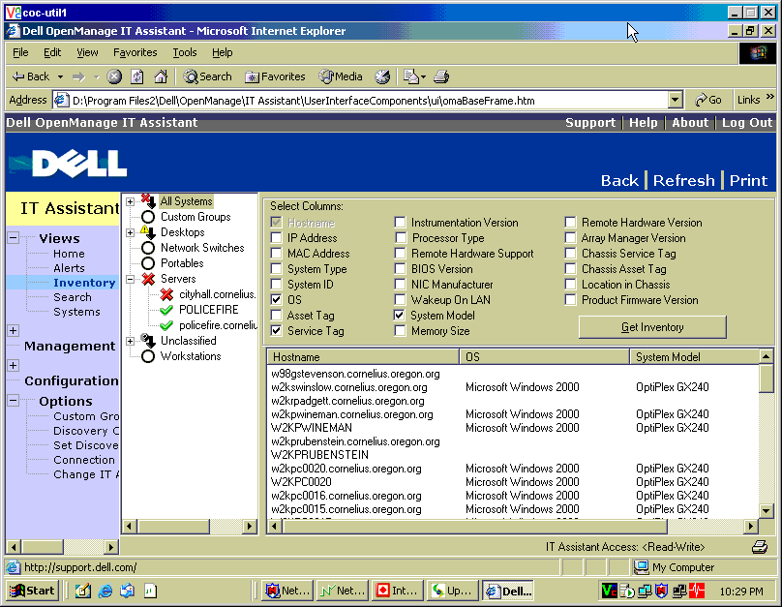Enable the MAC Address column checkbox
This screenshot has width=782, height=607.
(276, 254)
